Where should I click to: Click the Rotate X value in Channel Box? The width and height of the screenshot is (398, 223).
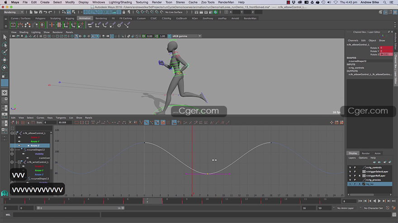point(386,48)
